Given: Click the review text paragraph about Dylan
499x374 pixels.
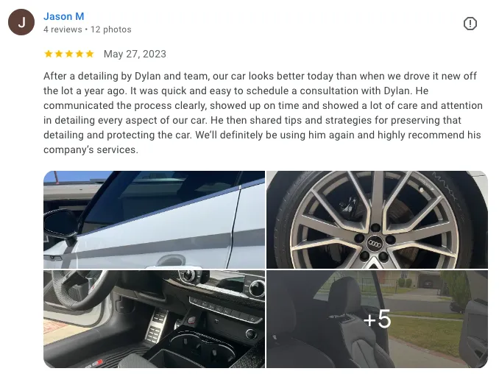Looking at the screenshot, I should tap(263, 113).
